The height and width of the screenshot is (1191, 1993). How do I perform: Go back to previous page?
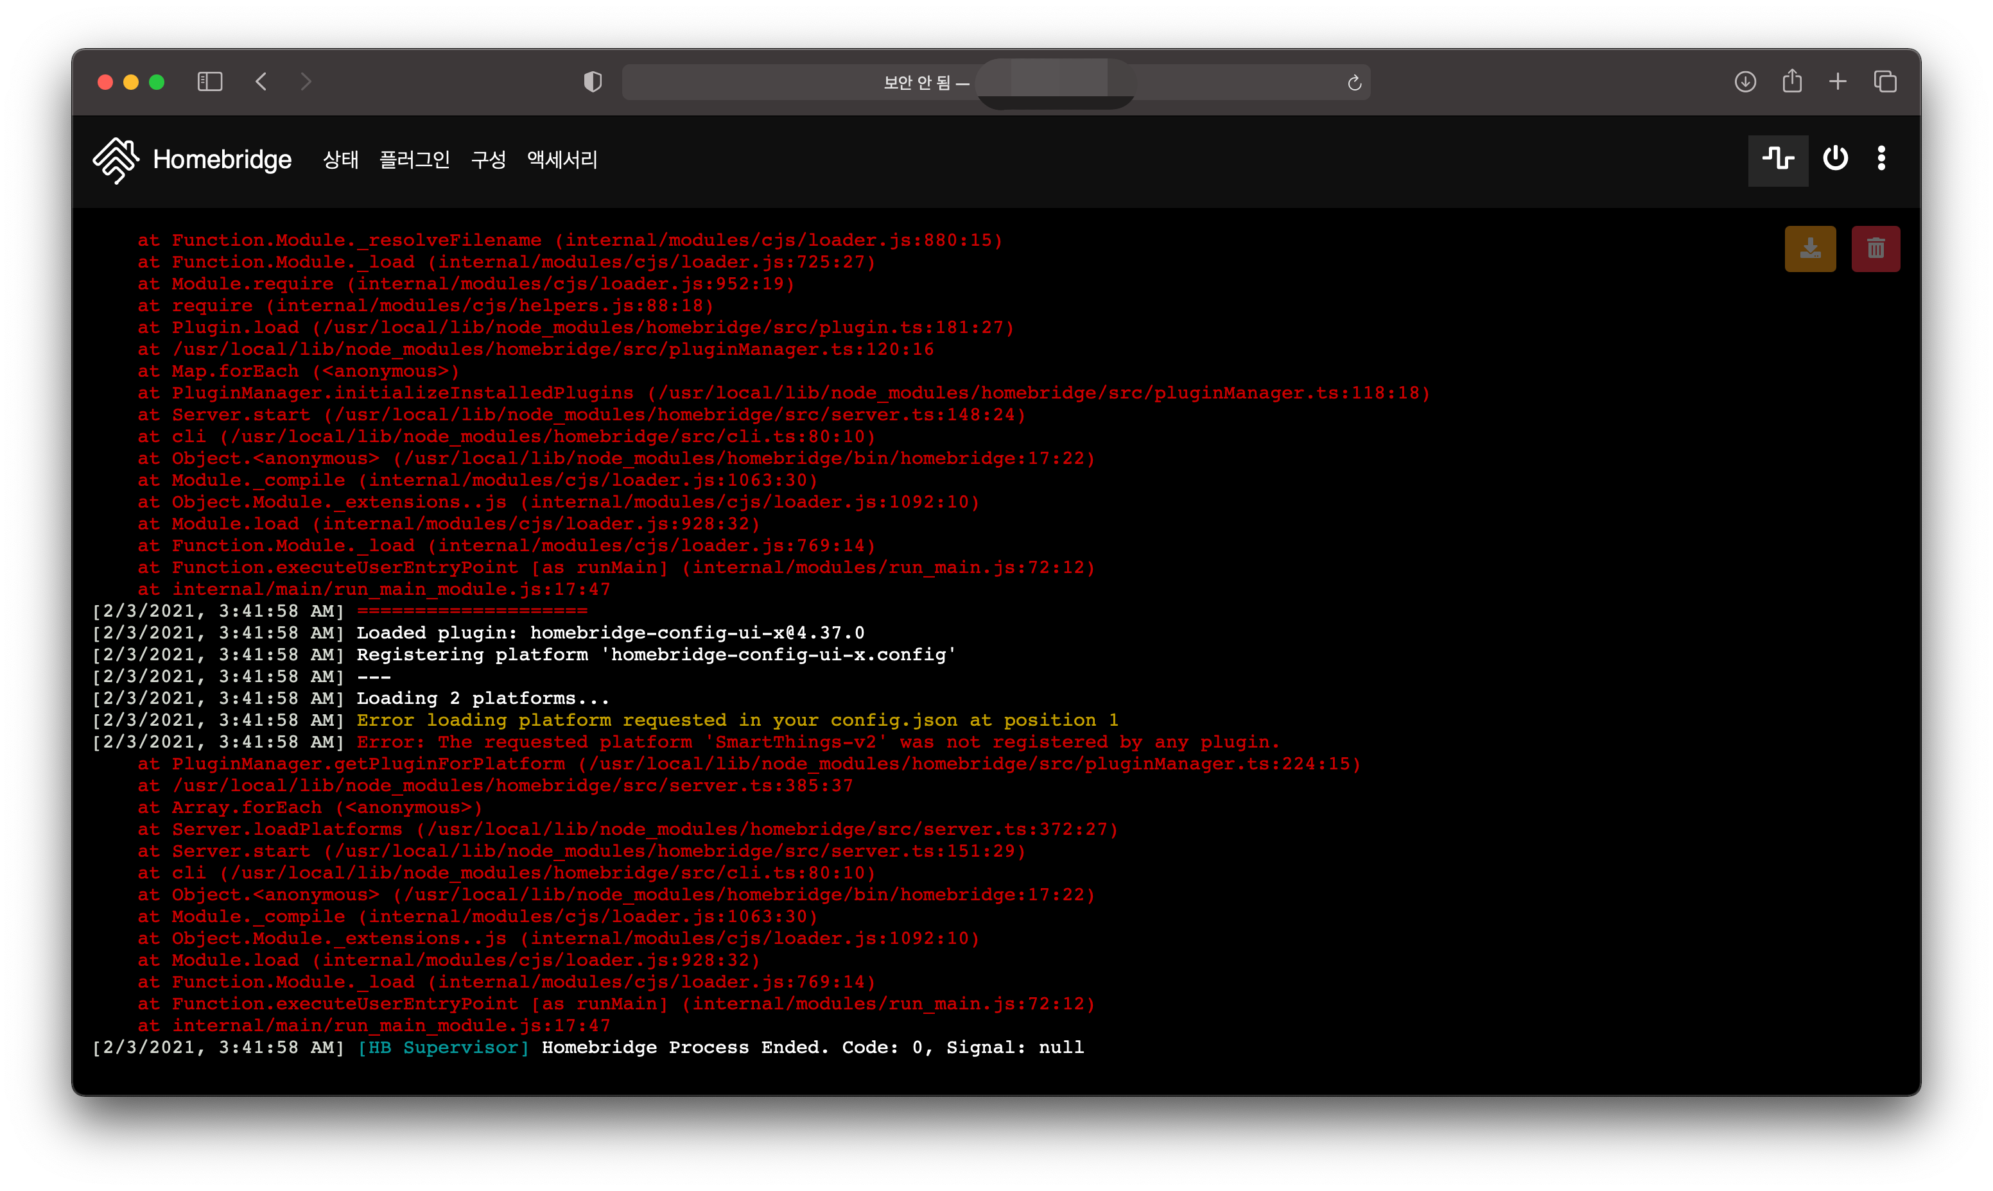coord(261,82)
